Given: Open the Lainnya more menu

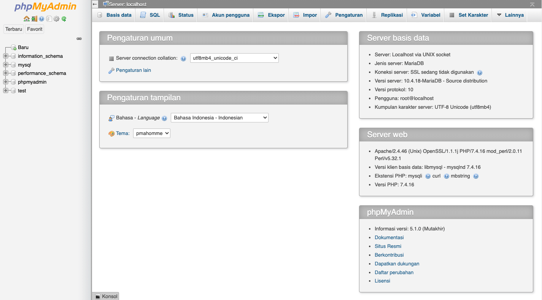Looking at the screenshot, I should pos(510,15).
